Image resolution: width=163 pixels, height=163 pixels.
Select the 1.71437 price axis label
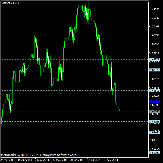155,9
